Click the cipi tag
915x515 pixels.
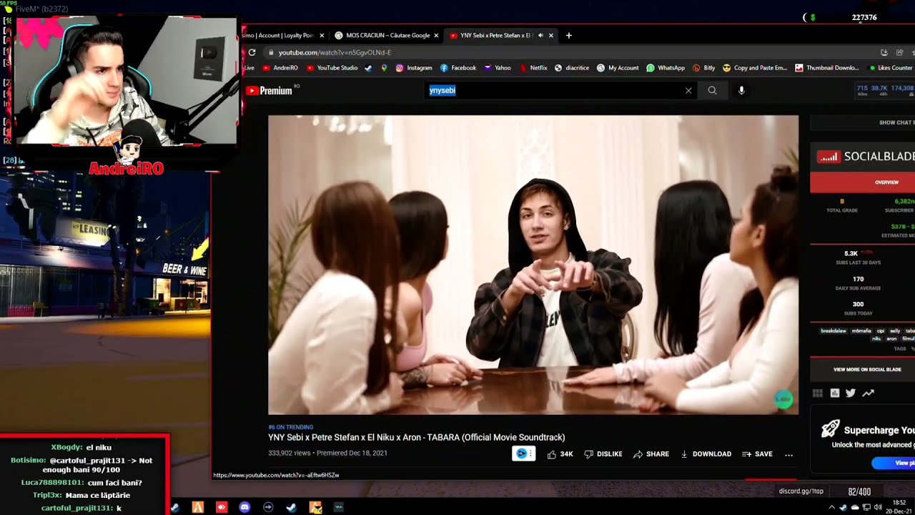(881, 331)
